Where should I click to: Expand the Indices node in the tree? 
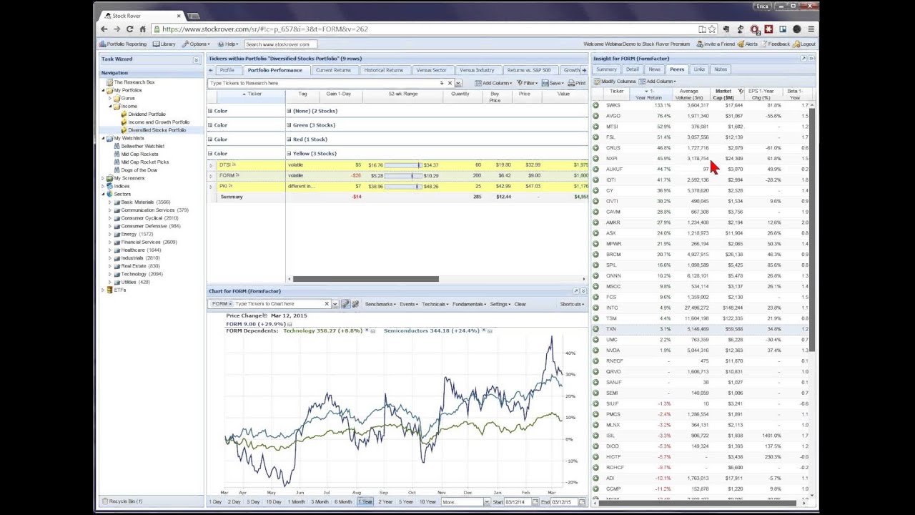(x=103, y=186)
